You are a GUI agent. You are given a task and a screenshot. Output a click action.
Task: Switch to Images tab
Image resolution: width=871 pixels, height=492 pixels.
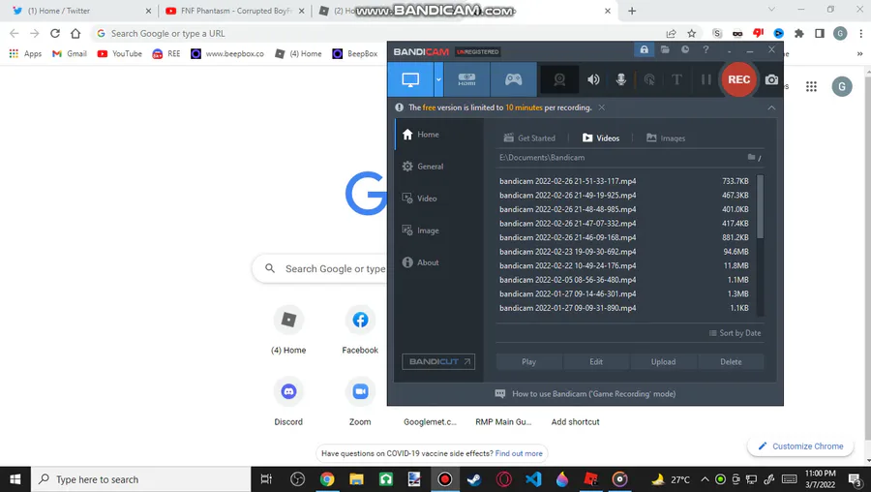666,138
